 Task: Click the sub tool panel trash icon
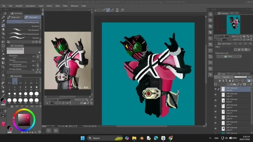coord(40,42)
